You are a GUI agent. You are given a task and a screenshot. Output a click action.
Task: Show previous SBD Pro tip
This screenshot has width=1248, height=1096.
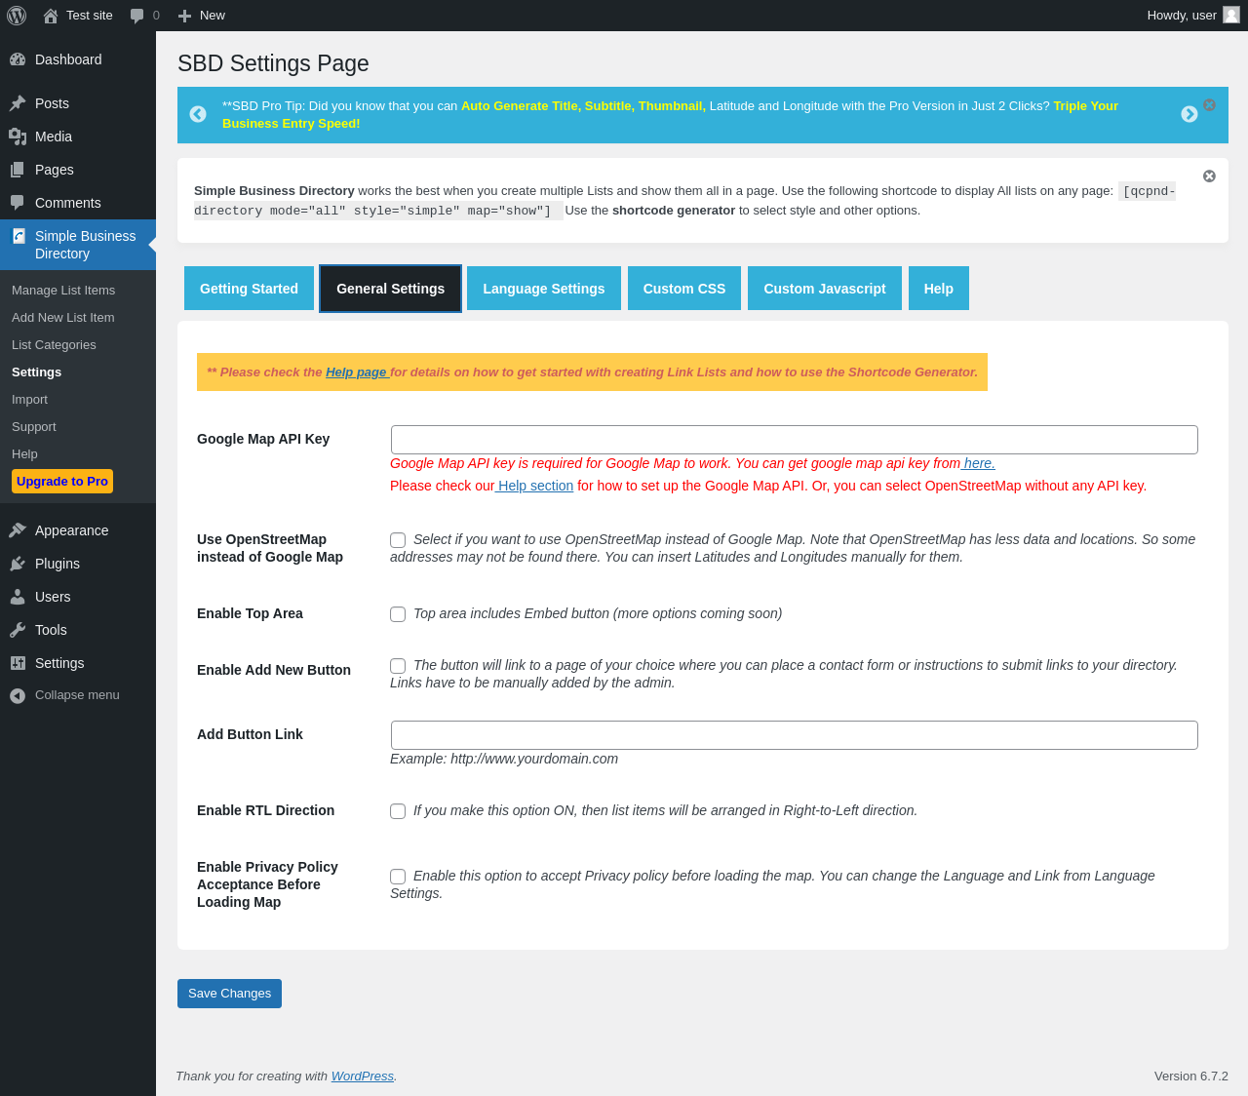[198, 114]
